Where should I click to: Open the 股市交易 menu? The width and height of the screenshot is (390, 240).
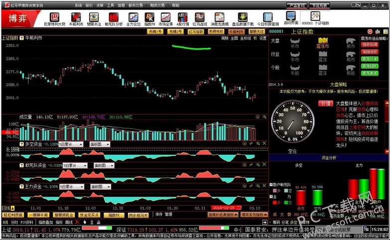(135, 5)
